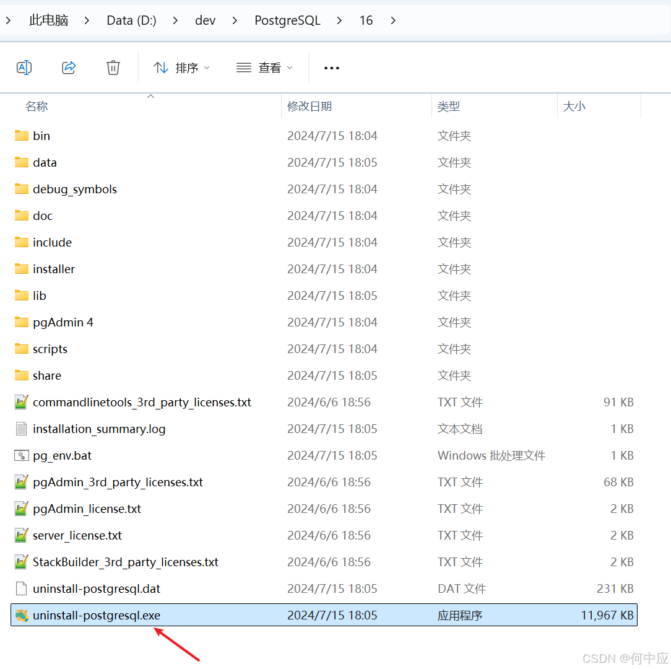
Task: Click the Share toolbar icon
Action: click(69, 68)
